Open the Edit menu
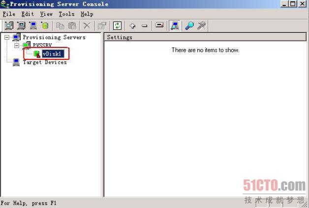Screen dimensions: 309x208 tap(28, 14)
